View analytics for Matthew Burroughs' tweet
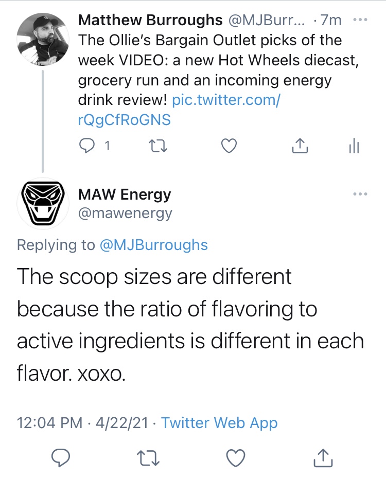Image resolution: width=386 pixels, height=479 pixels. (354, 147)
